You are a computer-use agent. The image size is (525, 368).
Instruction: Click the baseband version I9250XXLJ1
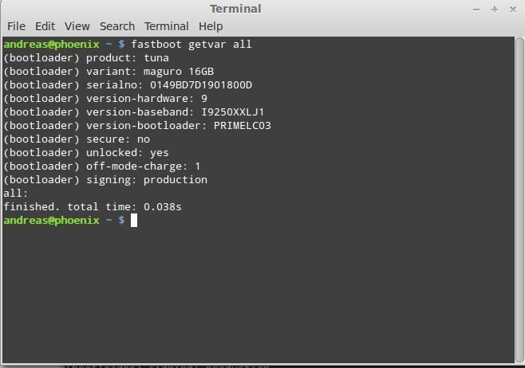click(233, 112)
